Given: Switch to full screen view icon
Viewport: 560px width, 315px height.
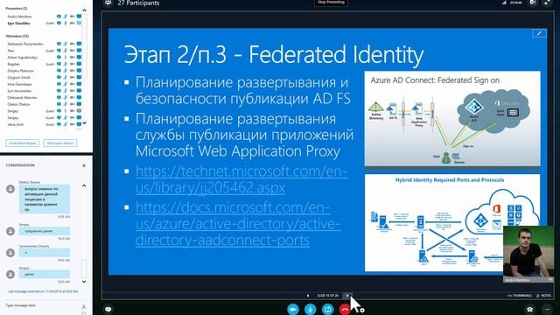Looking at the screenshot, I should pos(547,3).
